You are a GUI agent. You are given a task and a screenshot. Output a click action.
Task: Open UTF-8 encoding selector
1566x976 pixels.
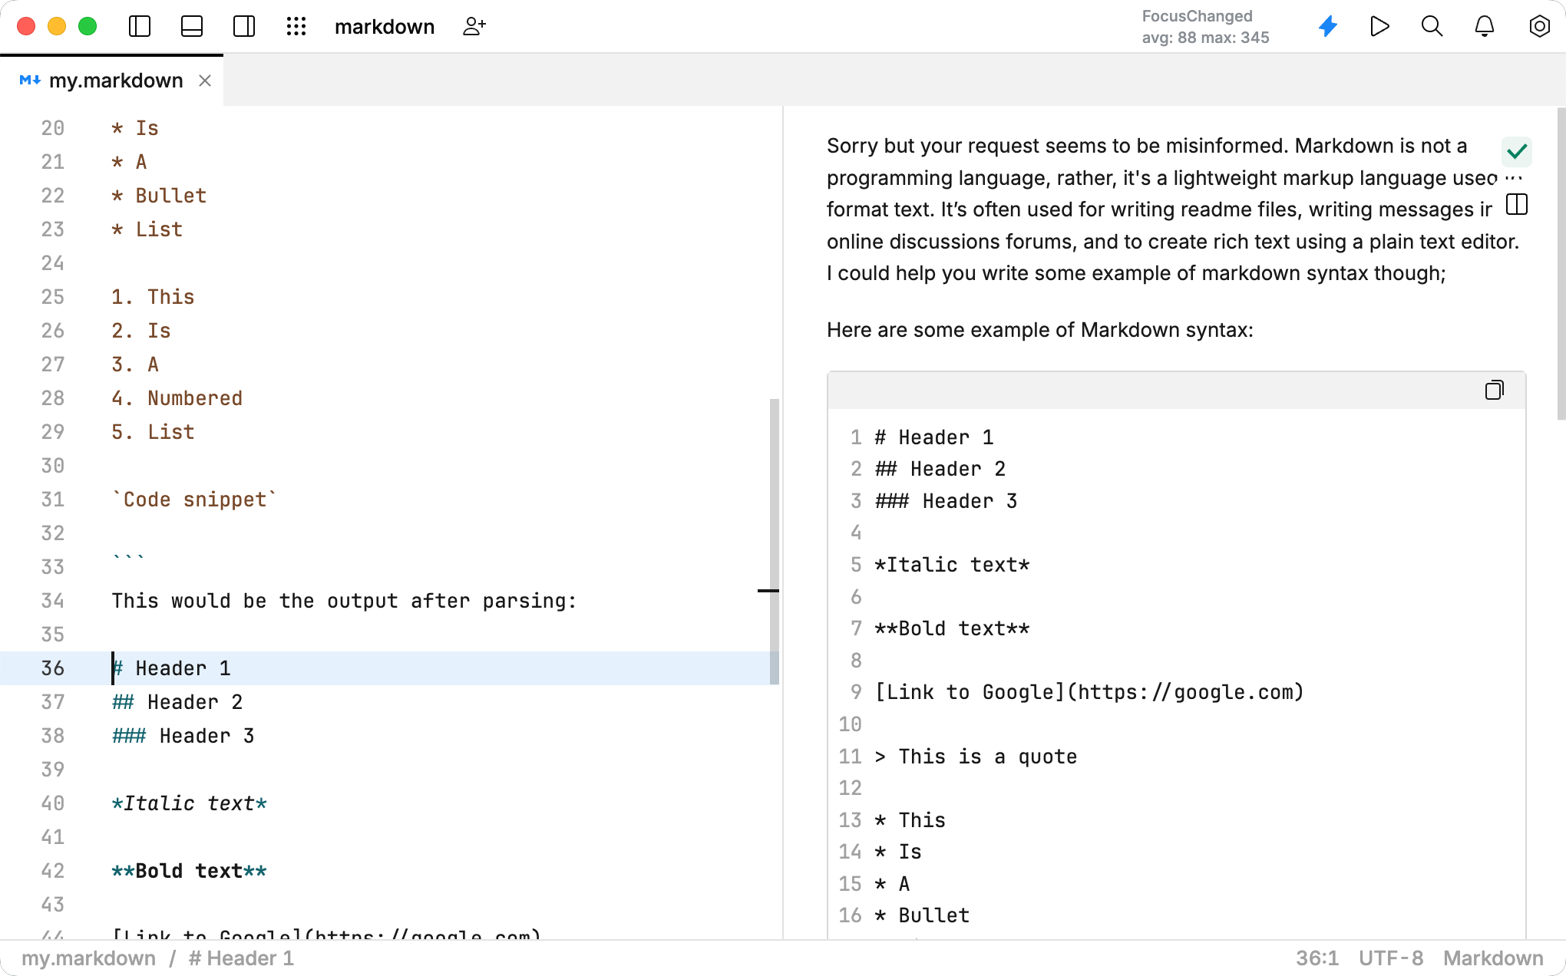[1390, 958]
